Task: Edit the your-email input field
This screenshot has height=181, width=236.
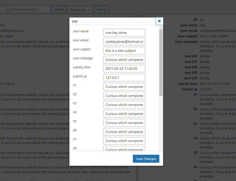Action: 124,42
